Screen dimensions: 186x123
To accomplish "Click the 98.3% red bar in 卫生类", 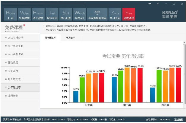I will [102, 88].
